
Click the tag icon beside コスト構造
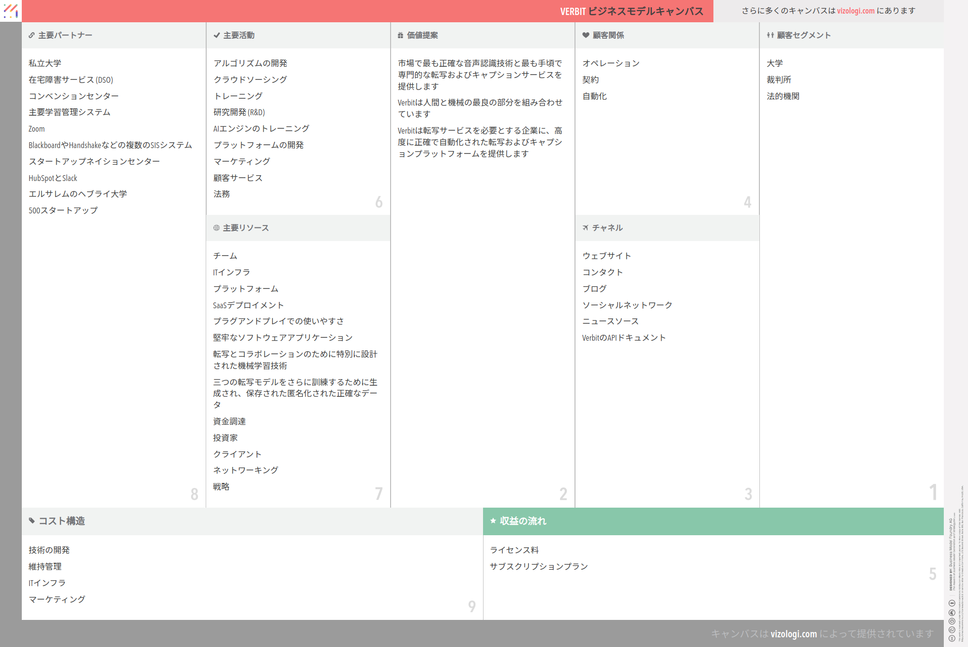[x=32, y=521]
